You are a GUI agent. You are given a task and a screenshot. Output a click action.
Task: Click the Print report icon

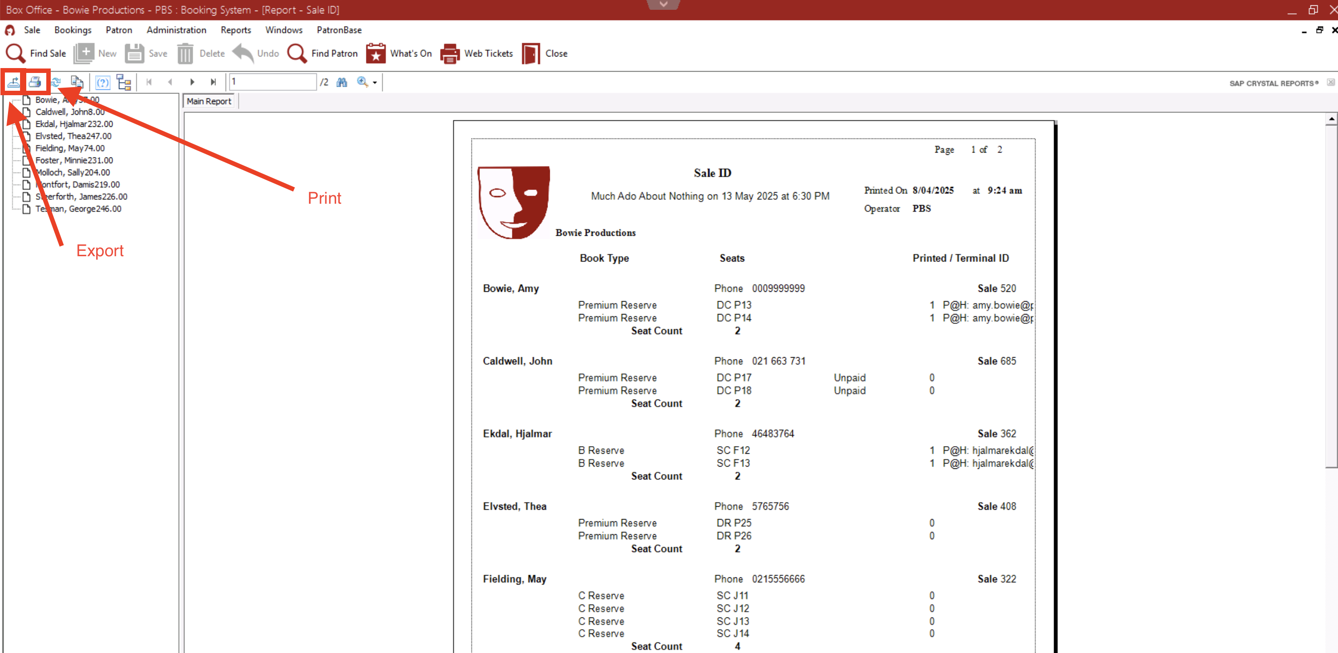[x=35, y=82]
